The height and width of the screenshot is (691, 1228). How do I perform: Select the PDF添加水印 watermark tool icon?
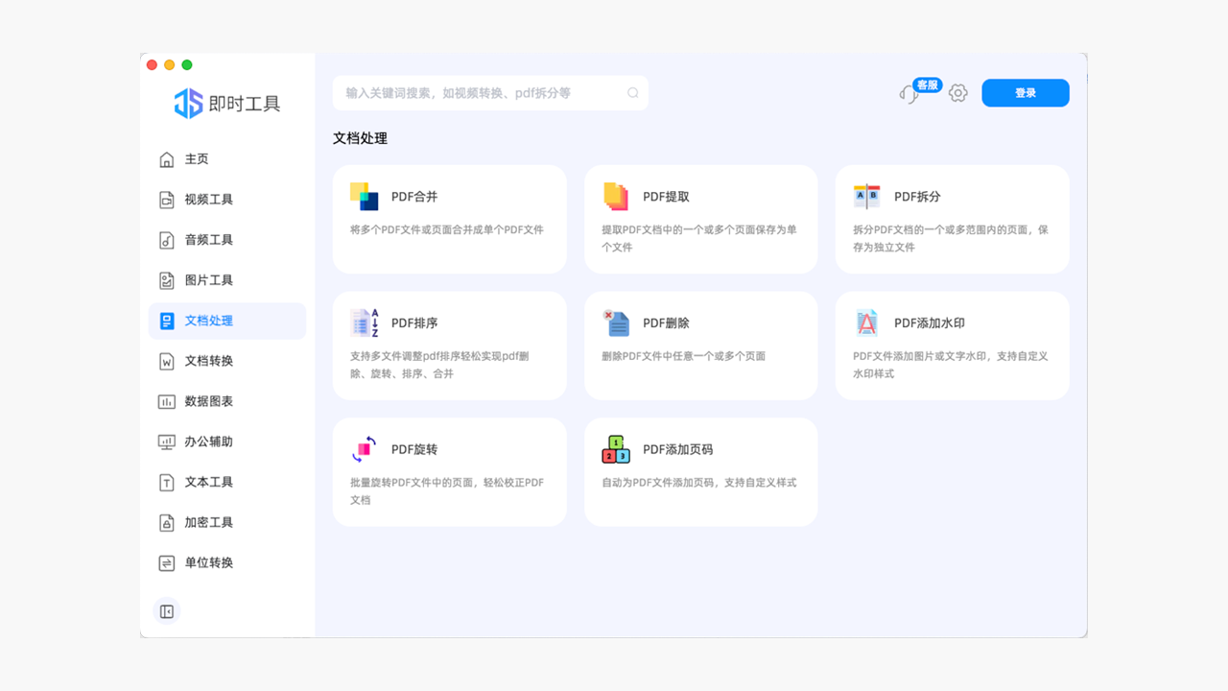pyautogui.click(x=865, y=322)
